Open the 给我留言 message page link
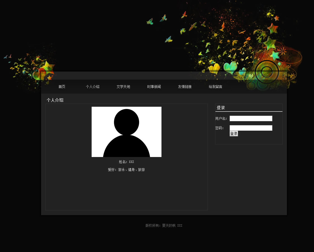 215,87
